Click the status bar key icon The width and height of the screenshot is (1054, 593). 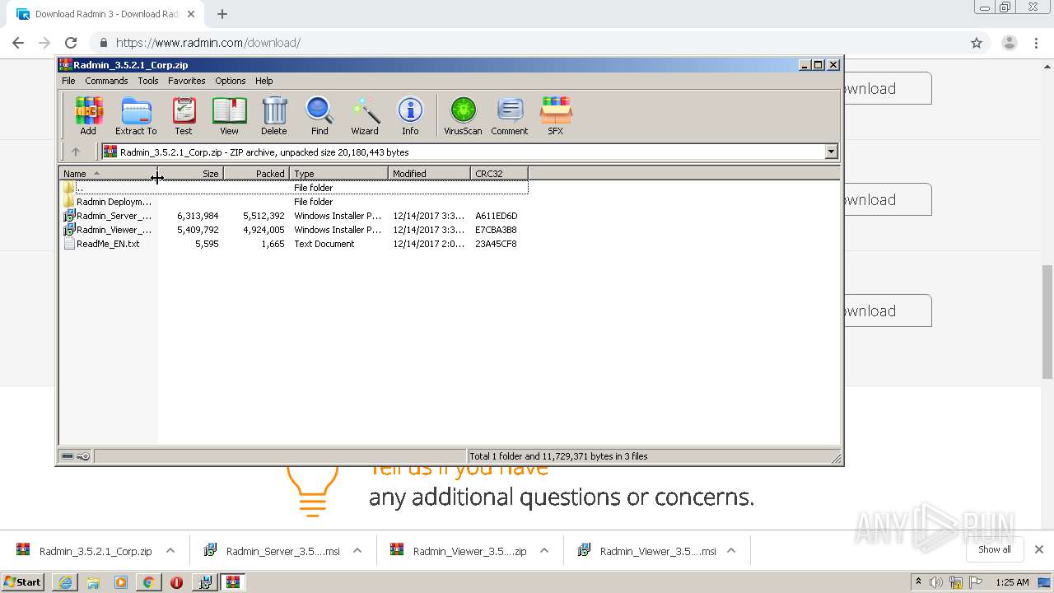click(x=83, y=456)
